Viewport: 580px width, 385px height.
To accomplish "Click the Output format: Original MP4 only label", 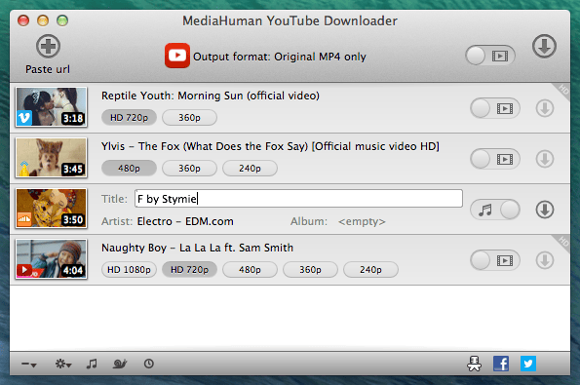I will 280,57.
